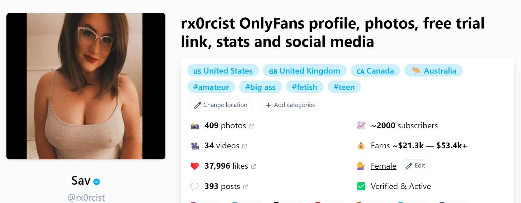This screenshot has width=521, height=203.
Task: Click the camera icon beside 409 photos
Action: pos(195,126)
